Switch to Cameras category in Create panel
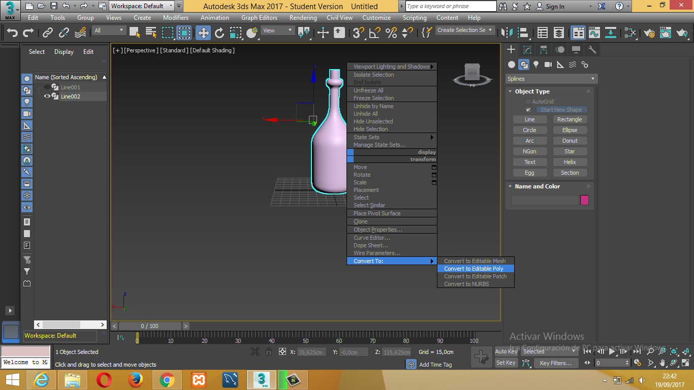The width and height of the screenshot is (694, 390). (x=548, y=64)
